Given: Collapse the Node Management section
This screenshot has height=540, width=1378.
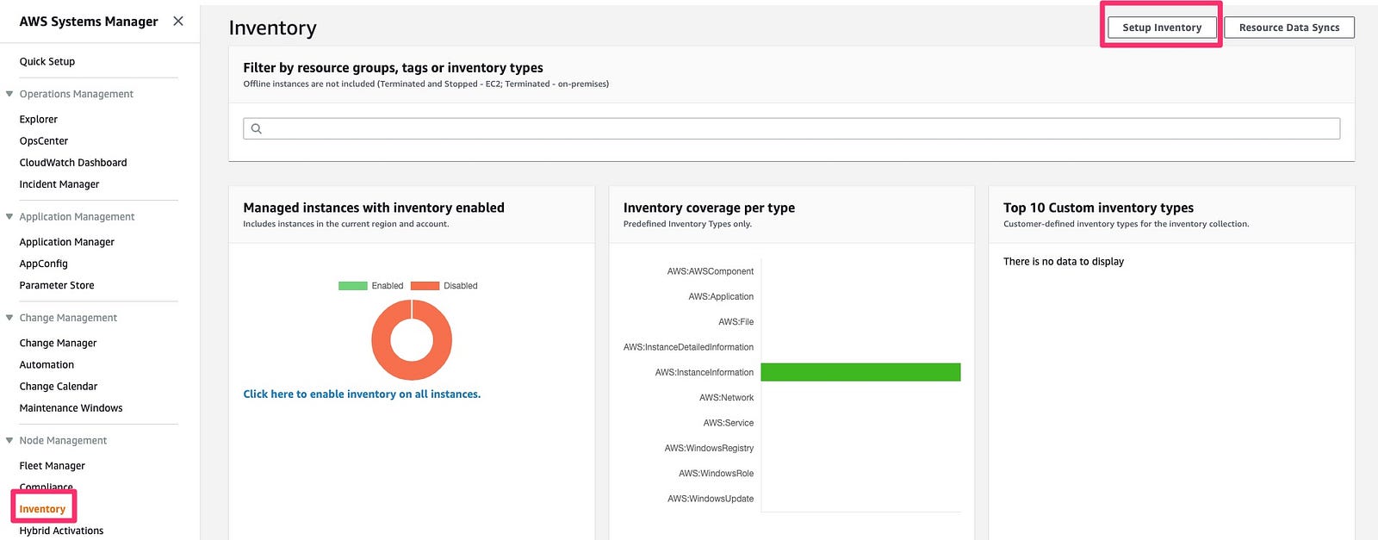Looking at the screenshot, I should tap(9, 440).
